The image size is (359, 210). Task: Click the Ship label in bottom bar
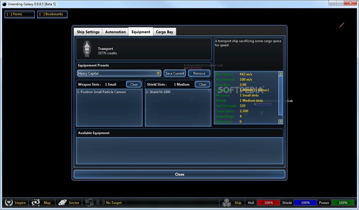click(238, 203)
